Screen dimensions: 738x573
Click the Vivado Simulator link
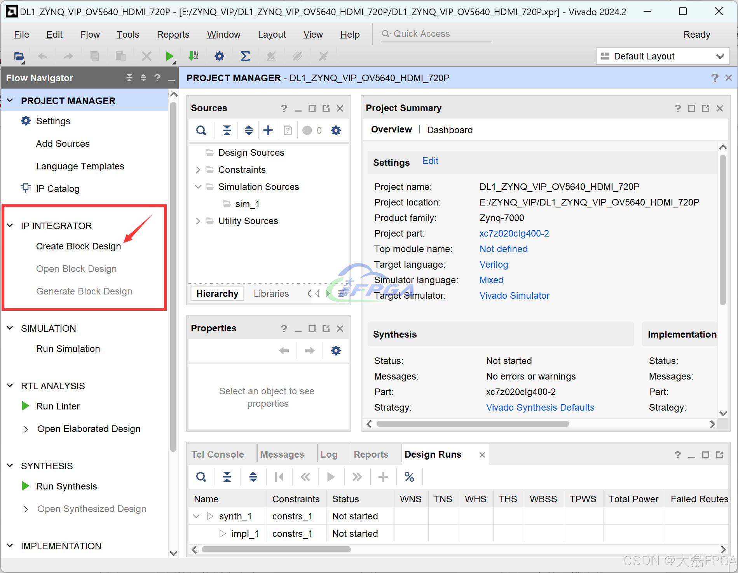click(514, 296)
